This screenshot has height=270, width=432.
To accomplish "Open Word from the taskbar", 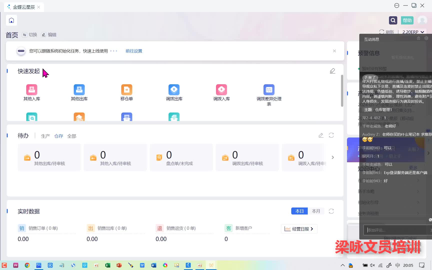I will pos(153,265).
